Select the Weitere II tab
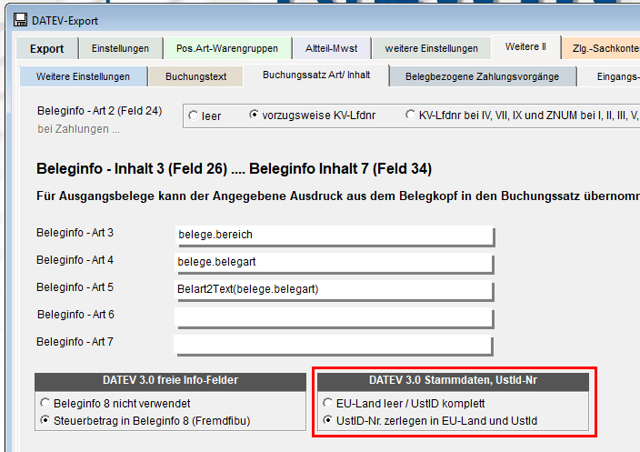The height and width of the screenshot is (452, 640). pos(525,47)
